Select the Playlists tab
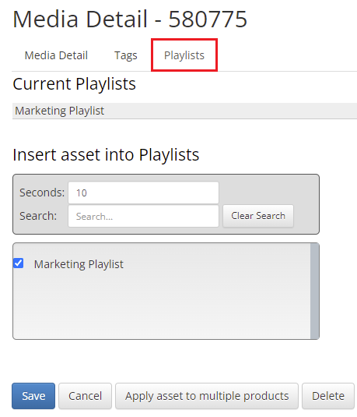 pos(184,55)
